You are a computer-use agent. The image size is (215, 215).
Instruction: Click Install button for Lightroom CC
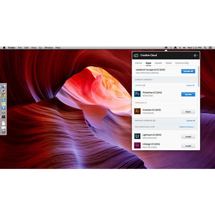click(188, 137)
